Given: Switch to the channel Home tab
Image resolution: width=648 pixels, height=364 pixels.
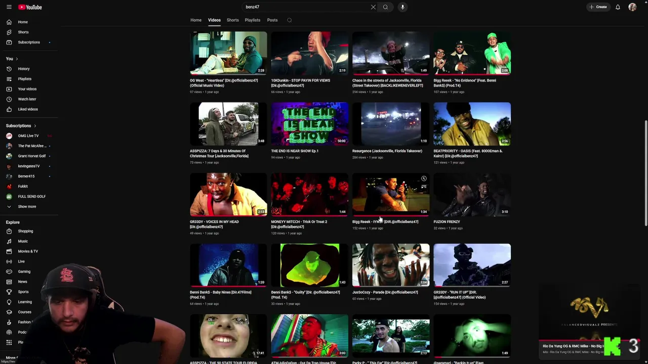Looking at the screenshot, I should click(x=196, y=20).
